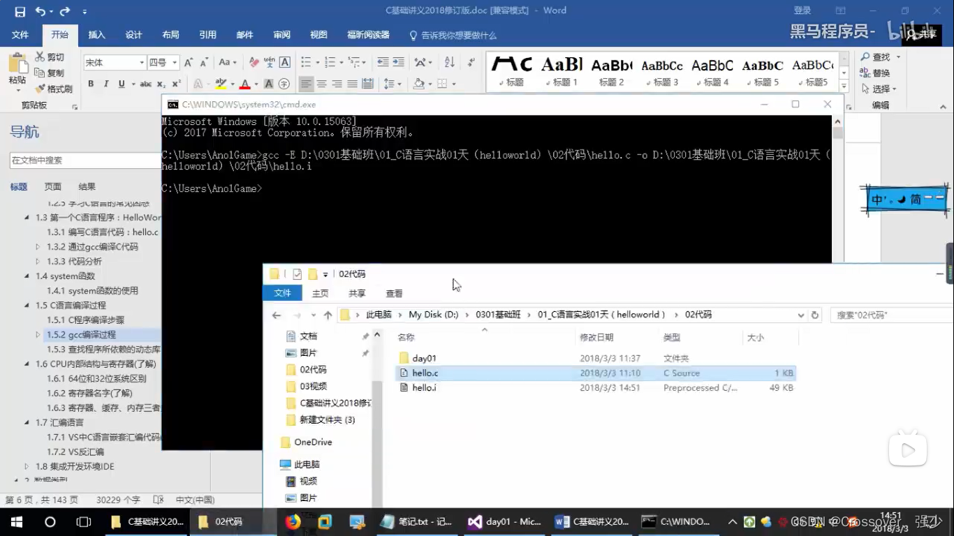Viewport: 954px width, 536px height.
Task: Open the 布局 (Layout) ribbon tab
Action: coord(170,35)
